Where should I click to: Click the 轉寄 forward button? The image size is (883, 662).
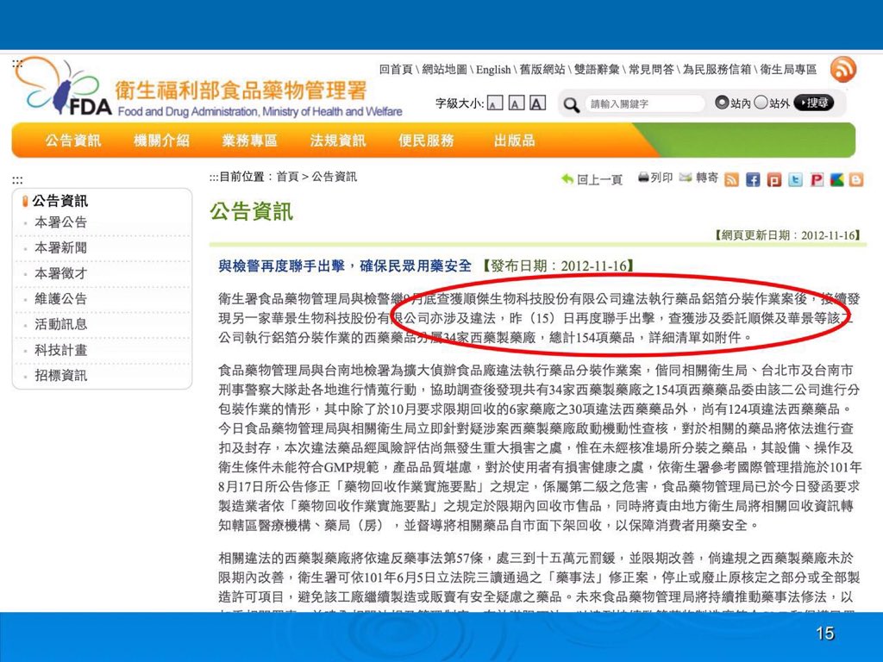pos(698,178)
